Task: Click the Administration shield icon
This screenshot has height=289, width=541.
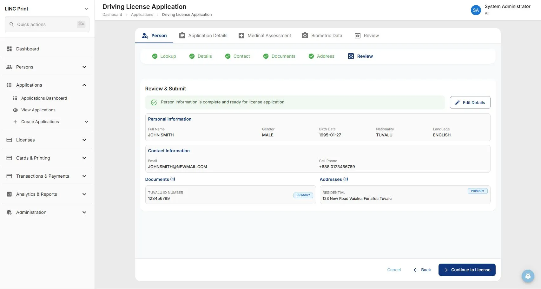Action: (9, 212)
